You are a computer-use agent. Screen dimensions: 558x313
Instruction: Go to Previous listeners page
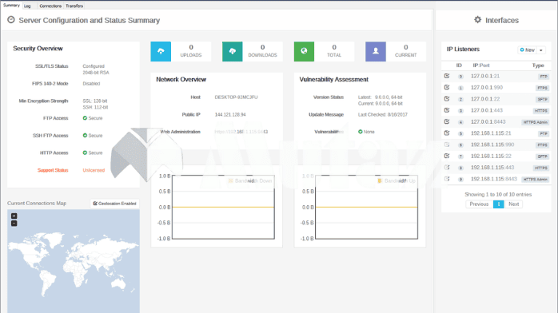click(x=479, y=204)
